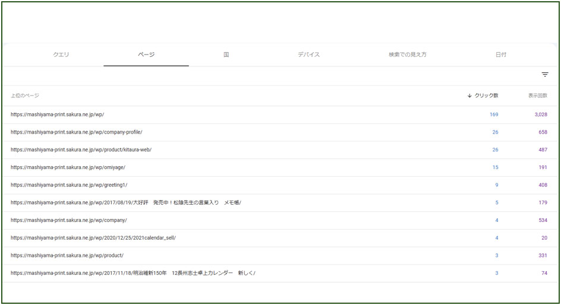The height and width of the screenshot is (305, 561).
Task: Sort by the 表示回数 column header
Action: pyautogui.click(x=537, y=96)
